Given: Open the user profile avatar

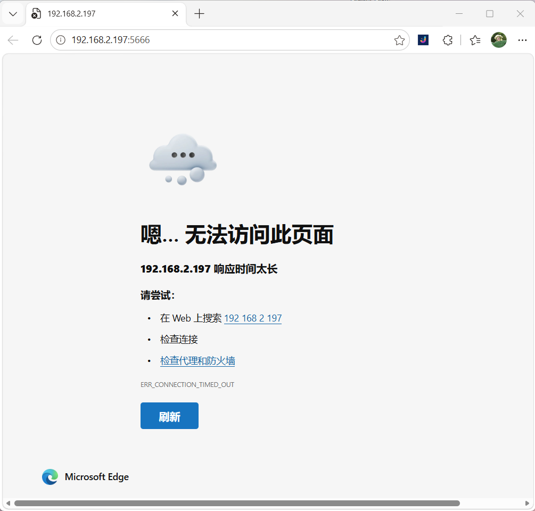Looking at the screenshot, I should coord(498,40).
